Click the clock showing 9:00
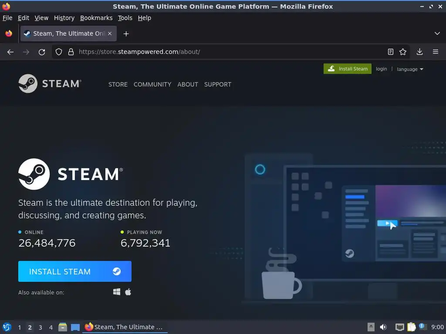 437,327
